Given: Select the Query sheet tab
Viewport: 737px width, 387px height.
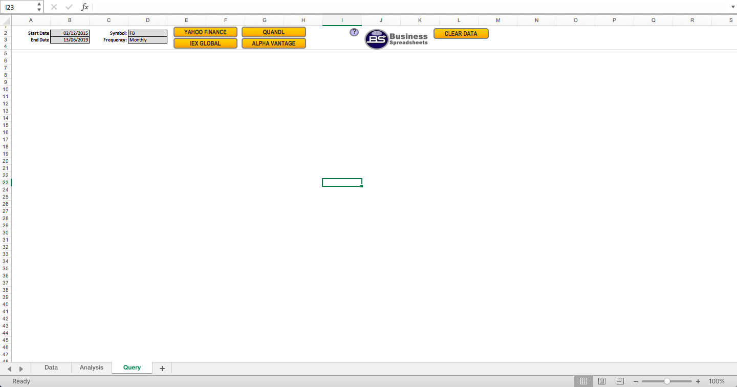Looking at the screenshot, I should [x=132, y=368].
